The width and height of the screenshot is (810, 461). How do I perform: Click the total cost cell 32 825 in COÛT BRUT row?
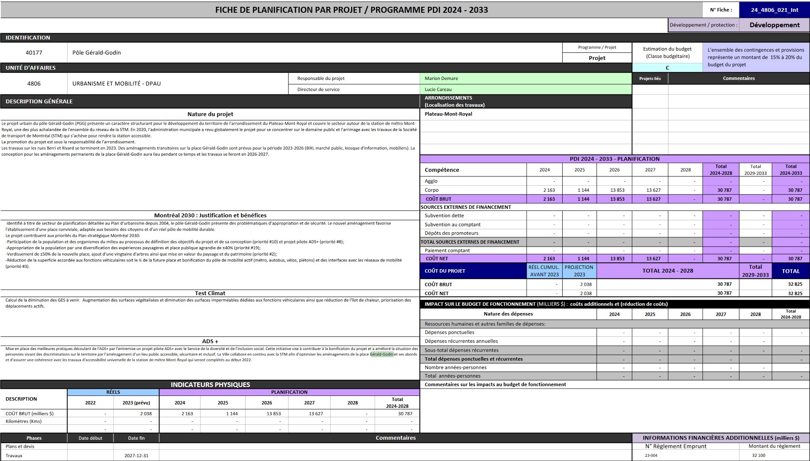coord(791,284)
